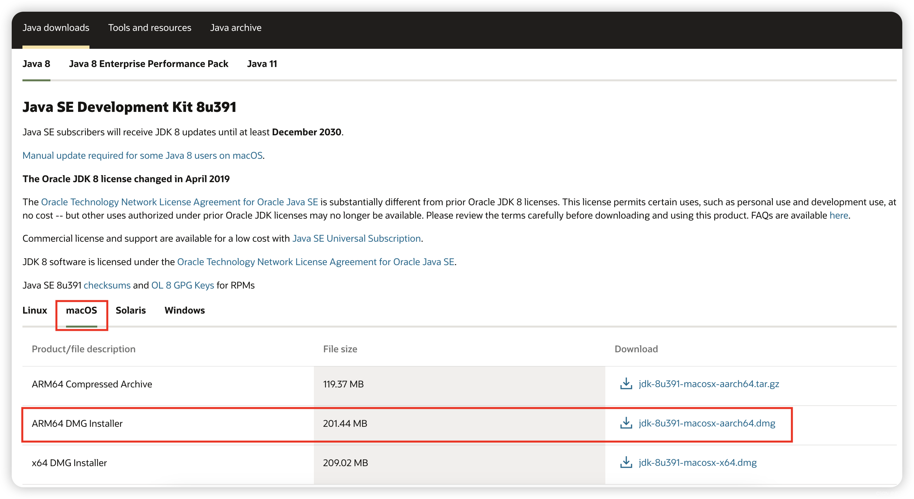Select the Java 8 Enterprise Performance Pack tab

149,63
